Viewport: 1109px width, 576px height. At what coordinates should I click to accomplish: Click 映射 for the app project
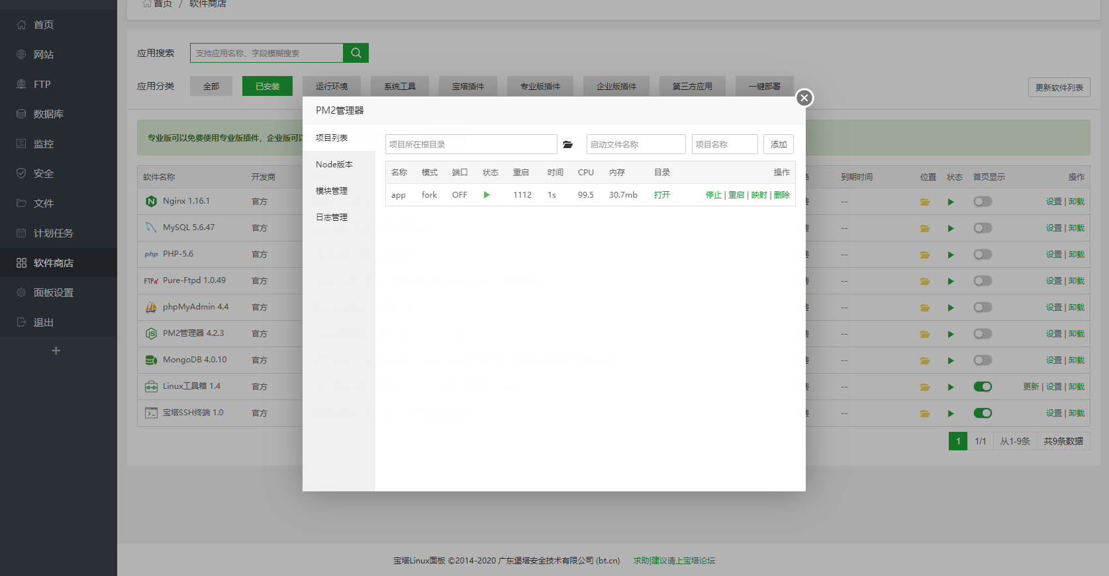[x=759, y=194]
